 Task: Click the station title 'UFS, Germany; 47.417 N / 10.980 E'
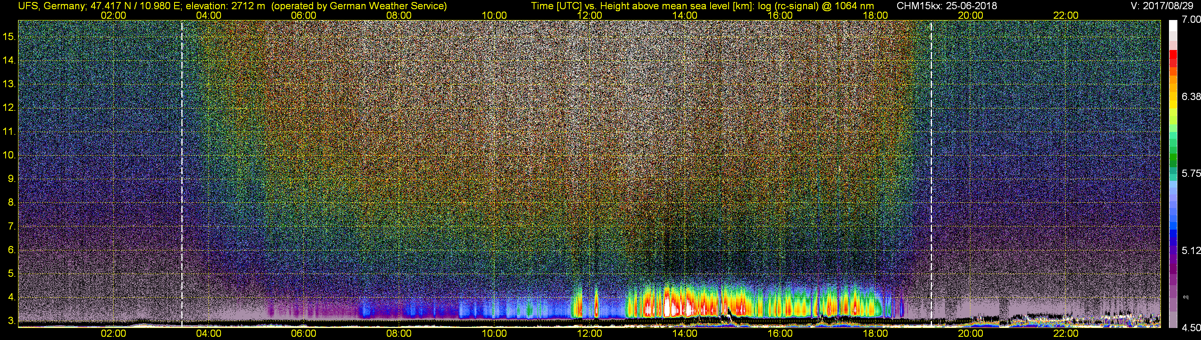(100, 6)
